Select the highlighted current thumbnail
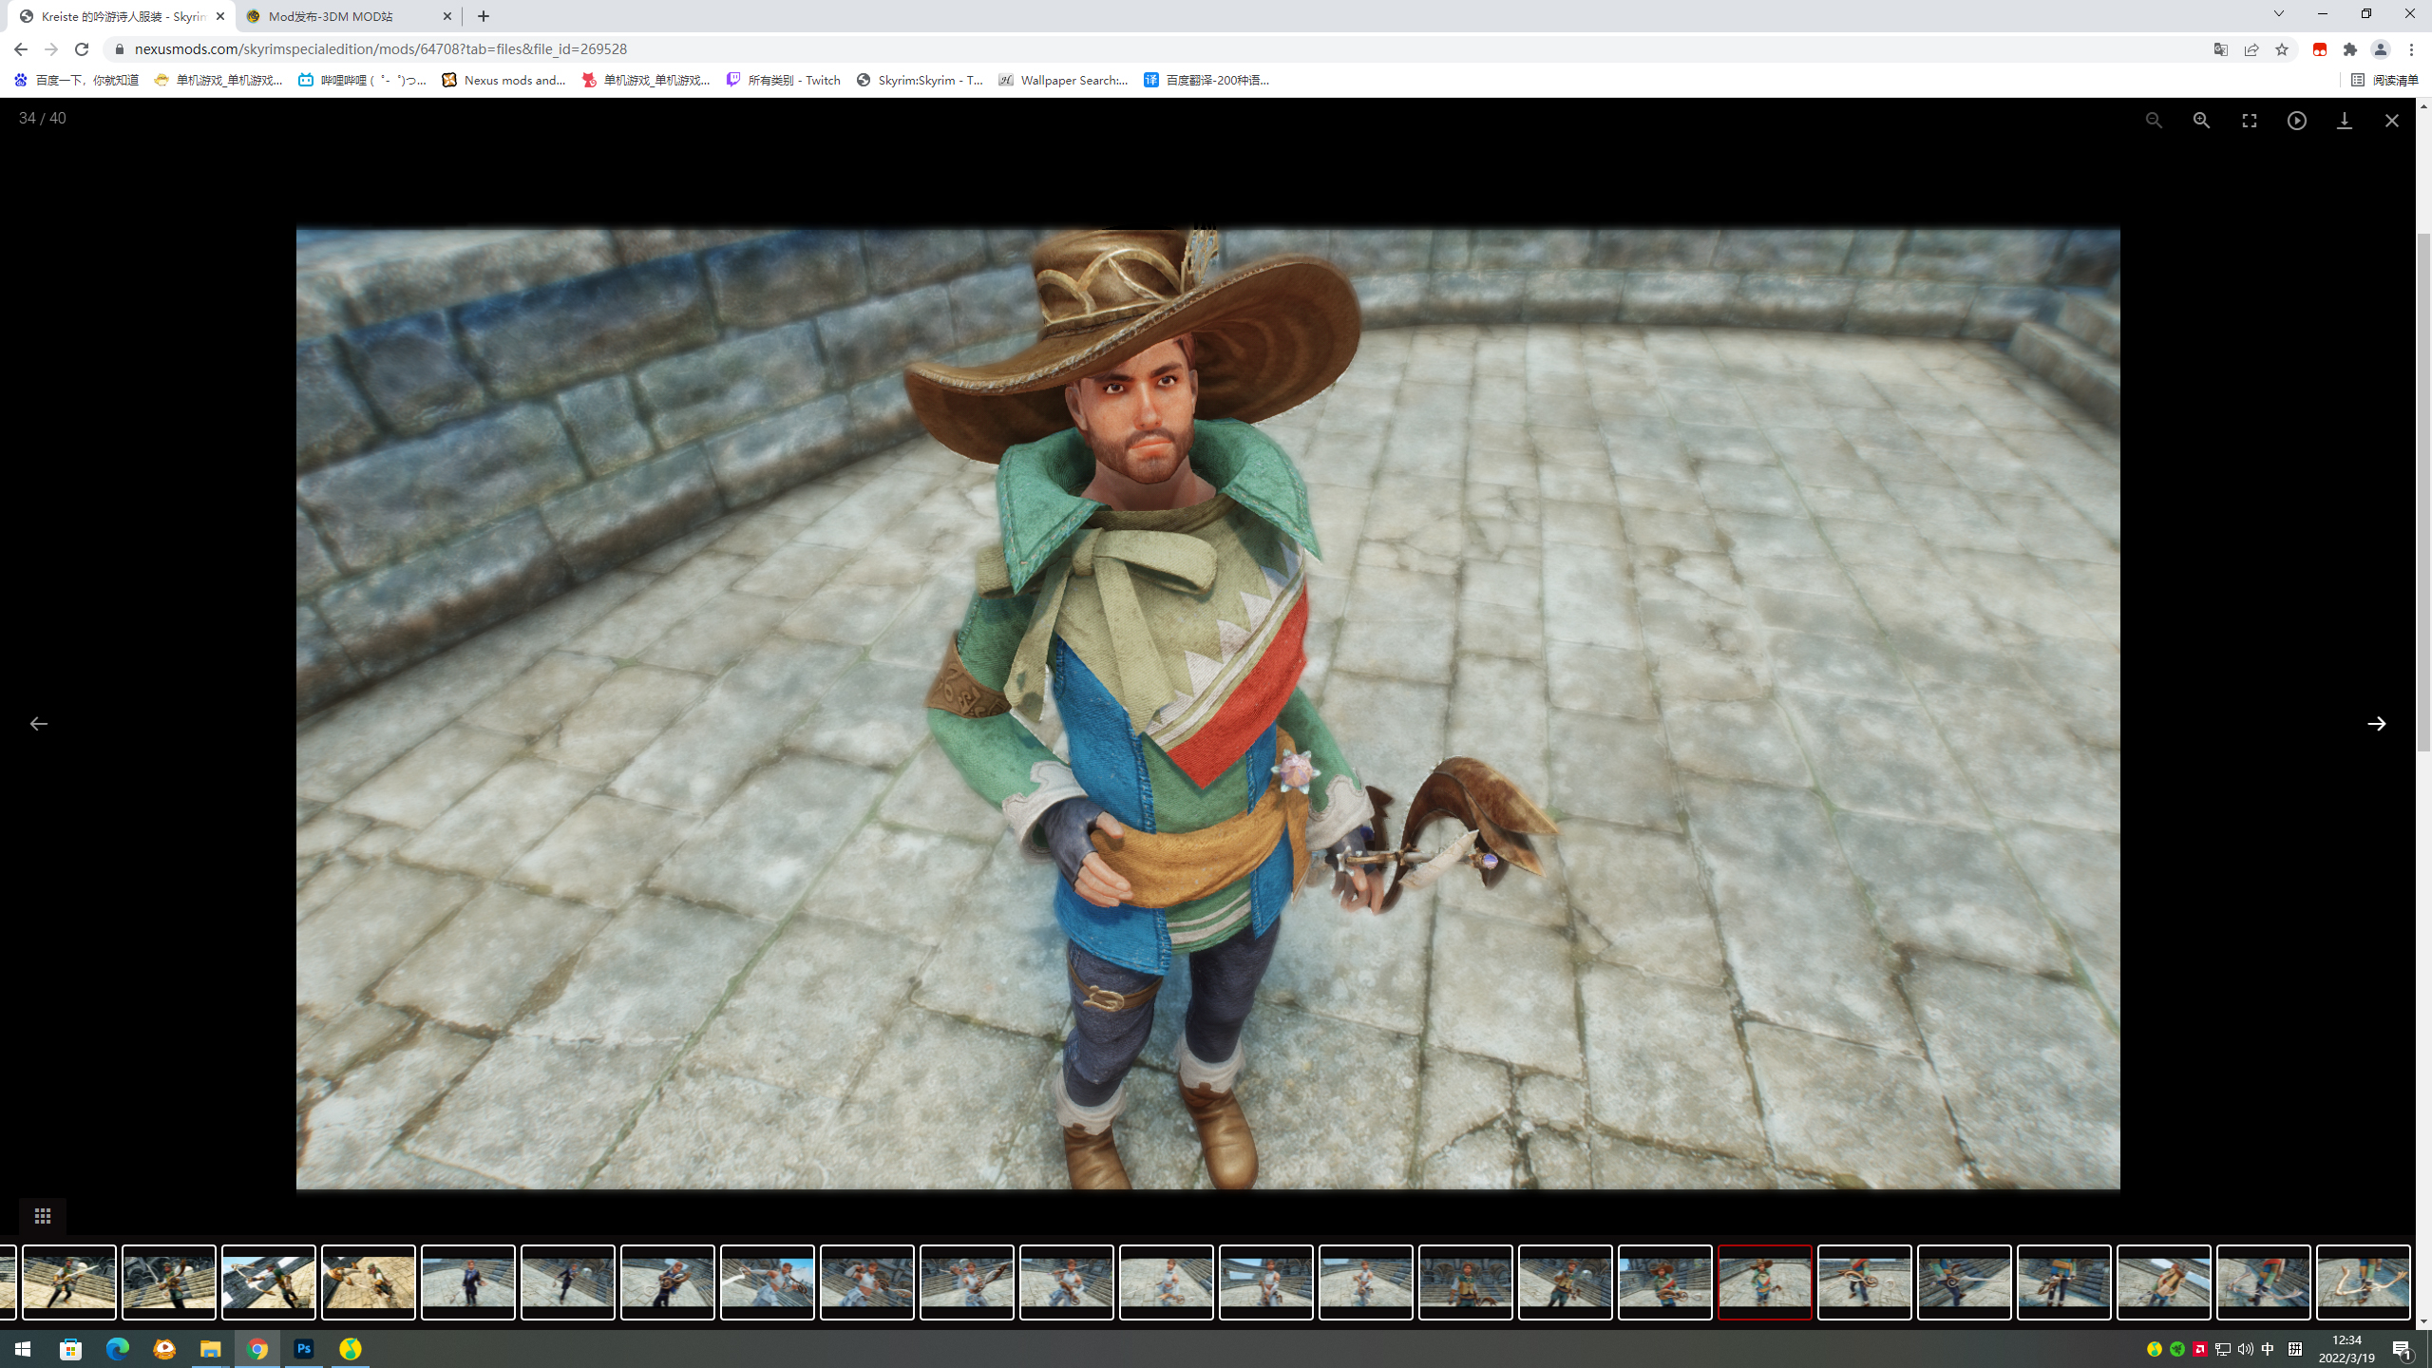 tap(1764, 1282)
